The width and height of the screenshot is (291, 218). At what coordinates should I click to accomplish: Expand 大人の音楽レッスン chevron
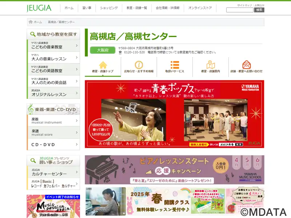tap(77, 57)
